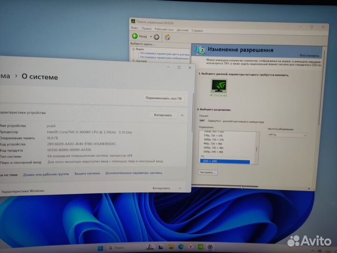Screen dimensions: 337x253
Task: Select the HP 27x Curved display icon
Action: click(219, 87)
